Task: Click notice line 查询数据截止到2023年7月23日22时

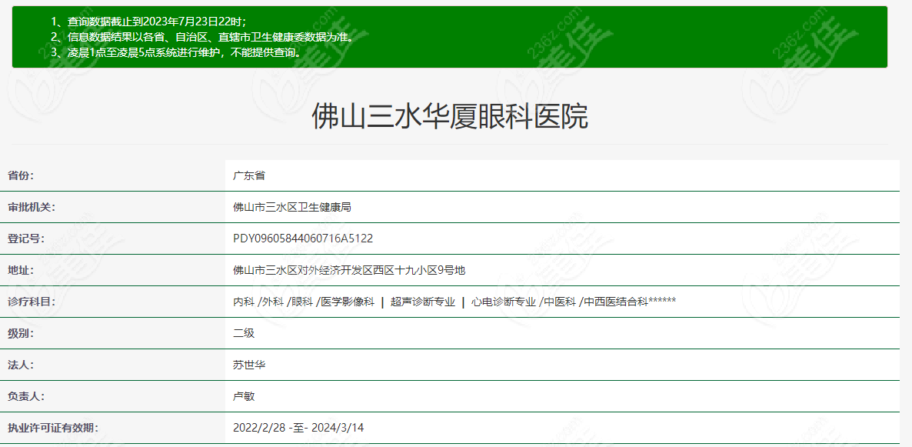Action: [149, 22]
